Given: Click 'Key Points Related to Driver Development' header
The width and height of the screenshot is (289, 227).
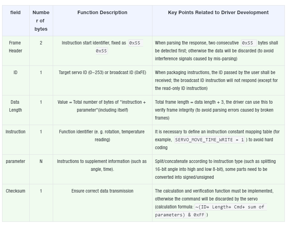Looking at the screenshot, I should (218, 21).
